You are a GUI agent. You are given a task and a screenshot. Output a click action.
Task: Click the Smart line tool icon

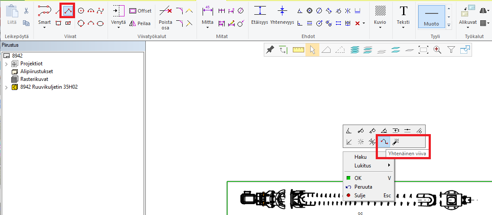(x=44, y=11)
